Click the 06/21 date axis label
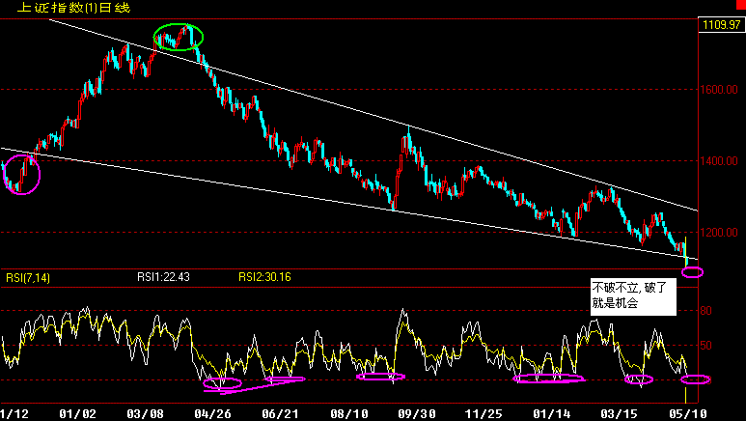This screenshot has width=746, height=421. 281,414
